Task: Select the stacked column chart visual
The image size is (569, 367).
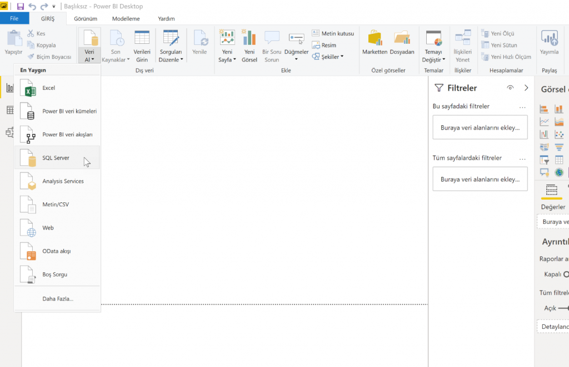Action: [559, 109]
